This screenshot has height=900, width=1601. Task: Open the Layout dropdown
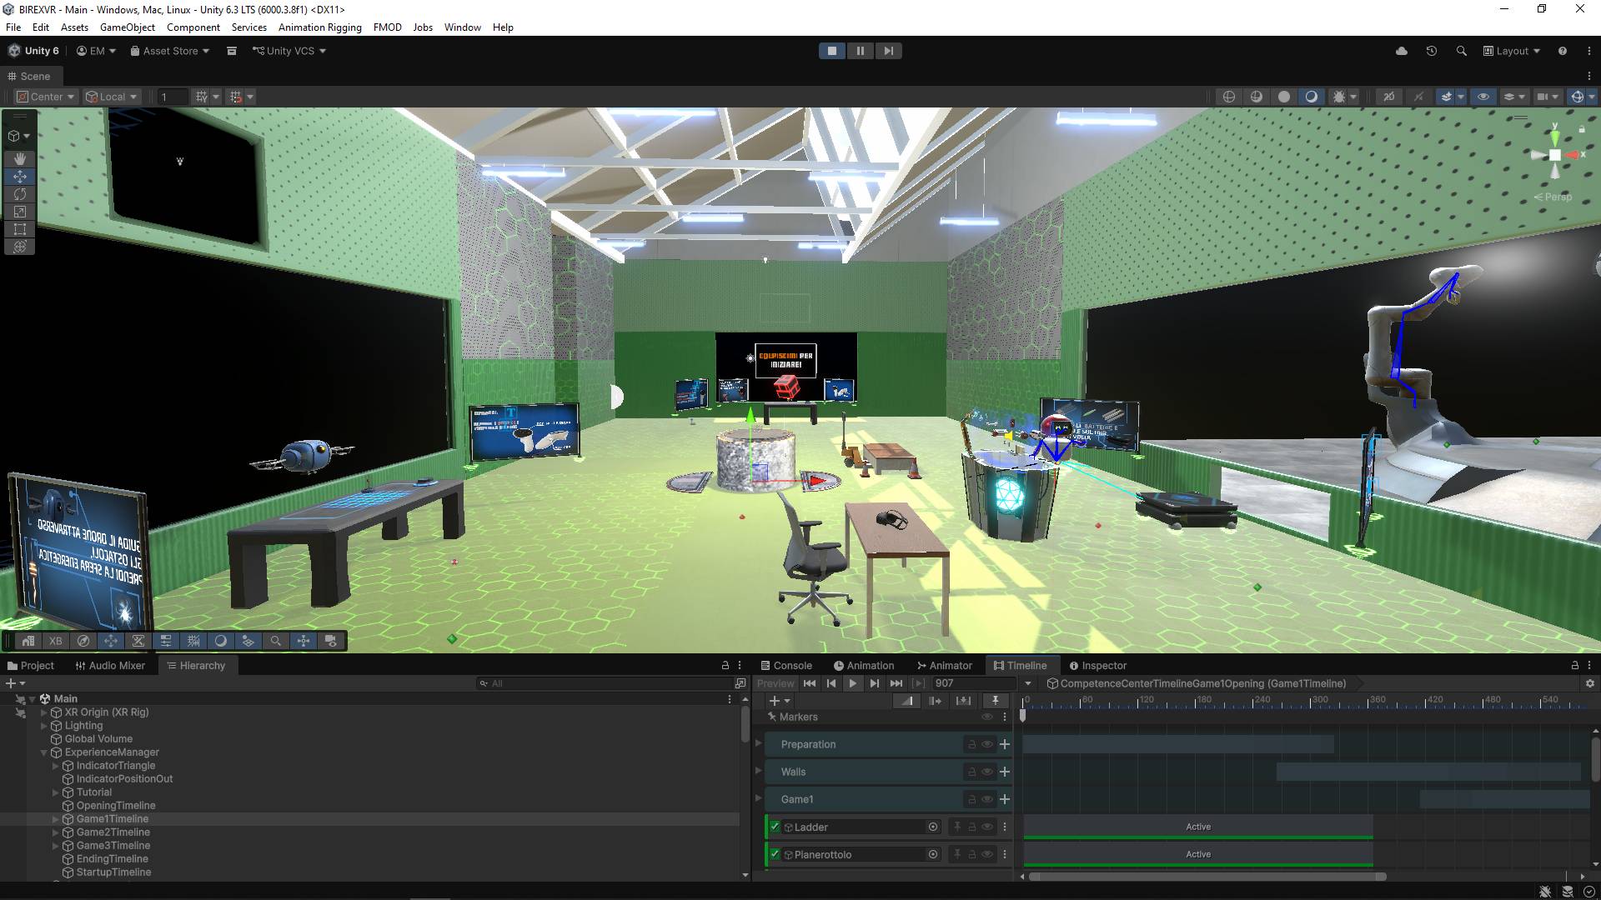tap(1512, 51)
